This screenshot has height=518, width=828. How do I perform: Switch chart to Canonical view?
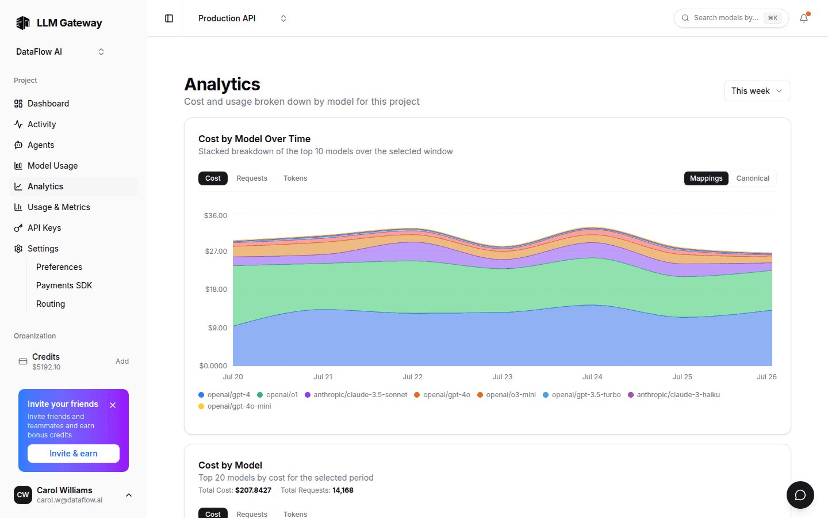[x=753, y=178]
